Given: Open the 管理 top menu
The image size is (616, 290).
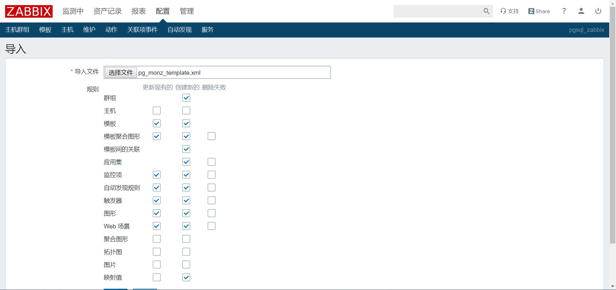Looking at the screenshot, I should (187, 11).
